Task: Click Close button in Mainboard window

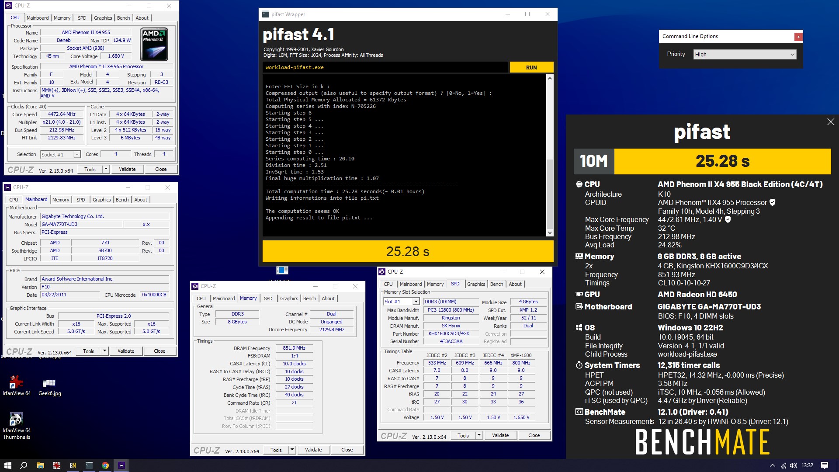Action: point(159,351)
